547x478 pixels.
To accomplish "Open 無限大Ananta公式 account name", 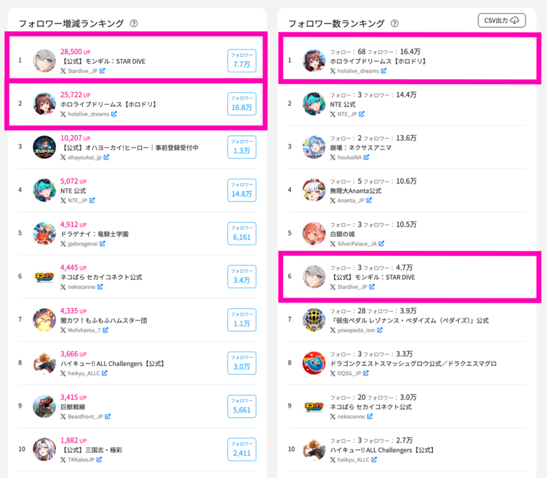I will tap(355, 191).
